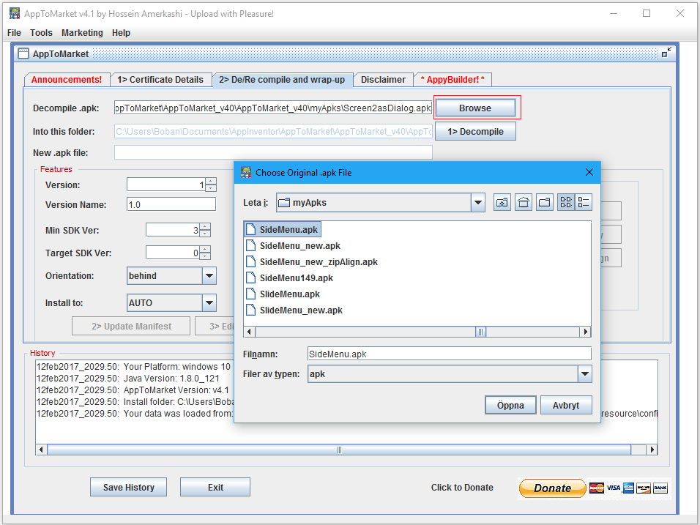Image resolution: width=700 pixels, height=525 pixels.
Task: Select the 2> De/Re compile and wrap-up tab
Action: [x=282, y=80]
